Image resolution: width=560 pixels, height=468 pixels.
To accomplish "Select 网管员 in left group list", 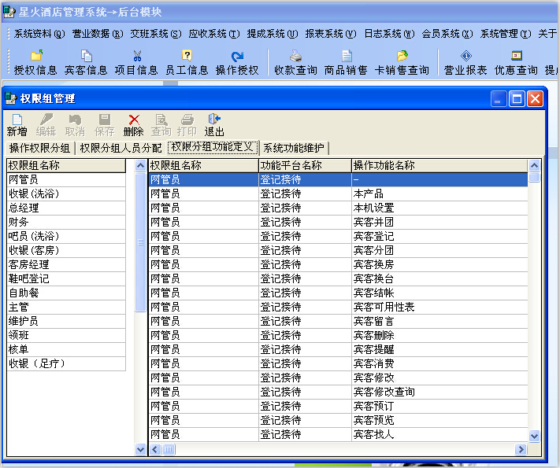I will tap(66, 180).
